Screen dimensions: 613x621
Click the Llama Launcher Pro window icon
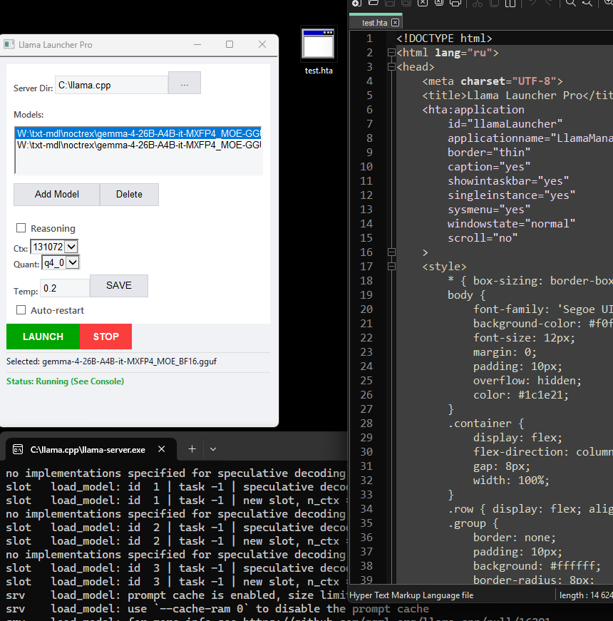[9, 44]
